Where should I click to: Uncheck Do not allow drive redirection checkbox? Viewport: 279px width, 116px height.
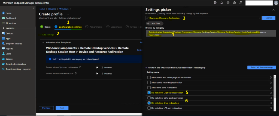(x=149, y=103)
